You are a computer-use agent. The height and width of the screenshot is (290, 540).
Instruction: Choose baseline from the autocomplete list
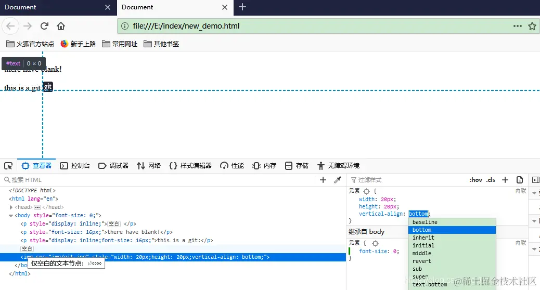tap(452, 222)
